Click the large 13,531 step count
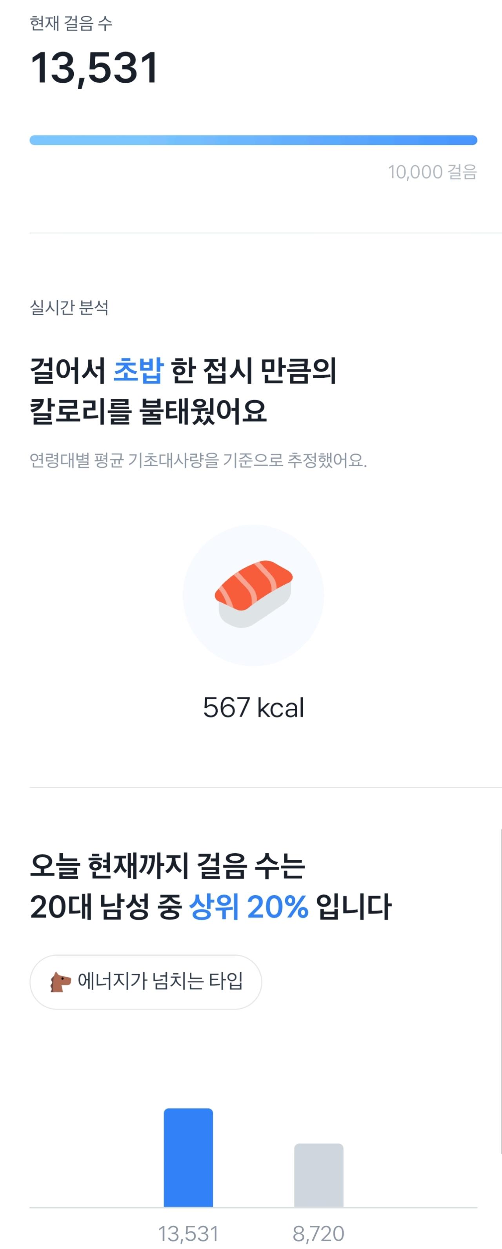Screen dimensions: 502x1249 pyautogui.click(x=95, y=68)
